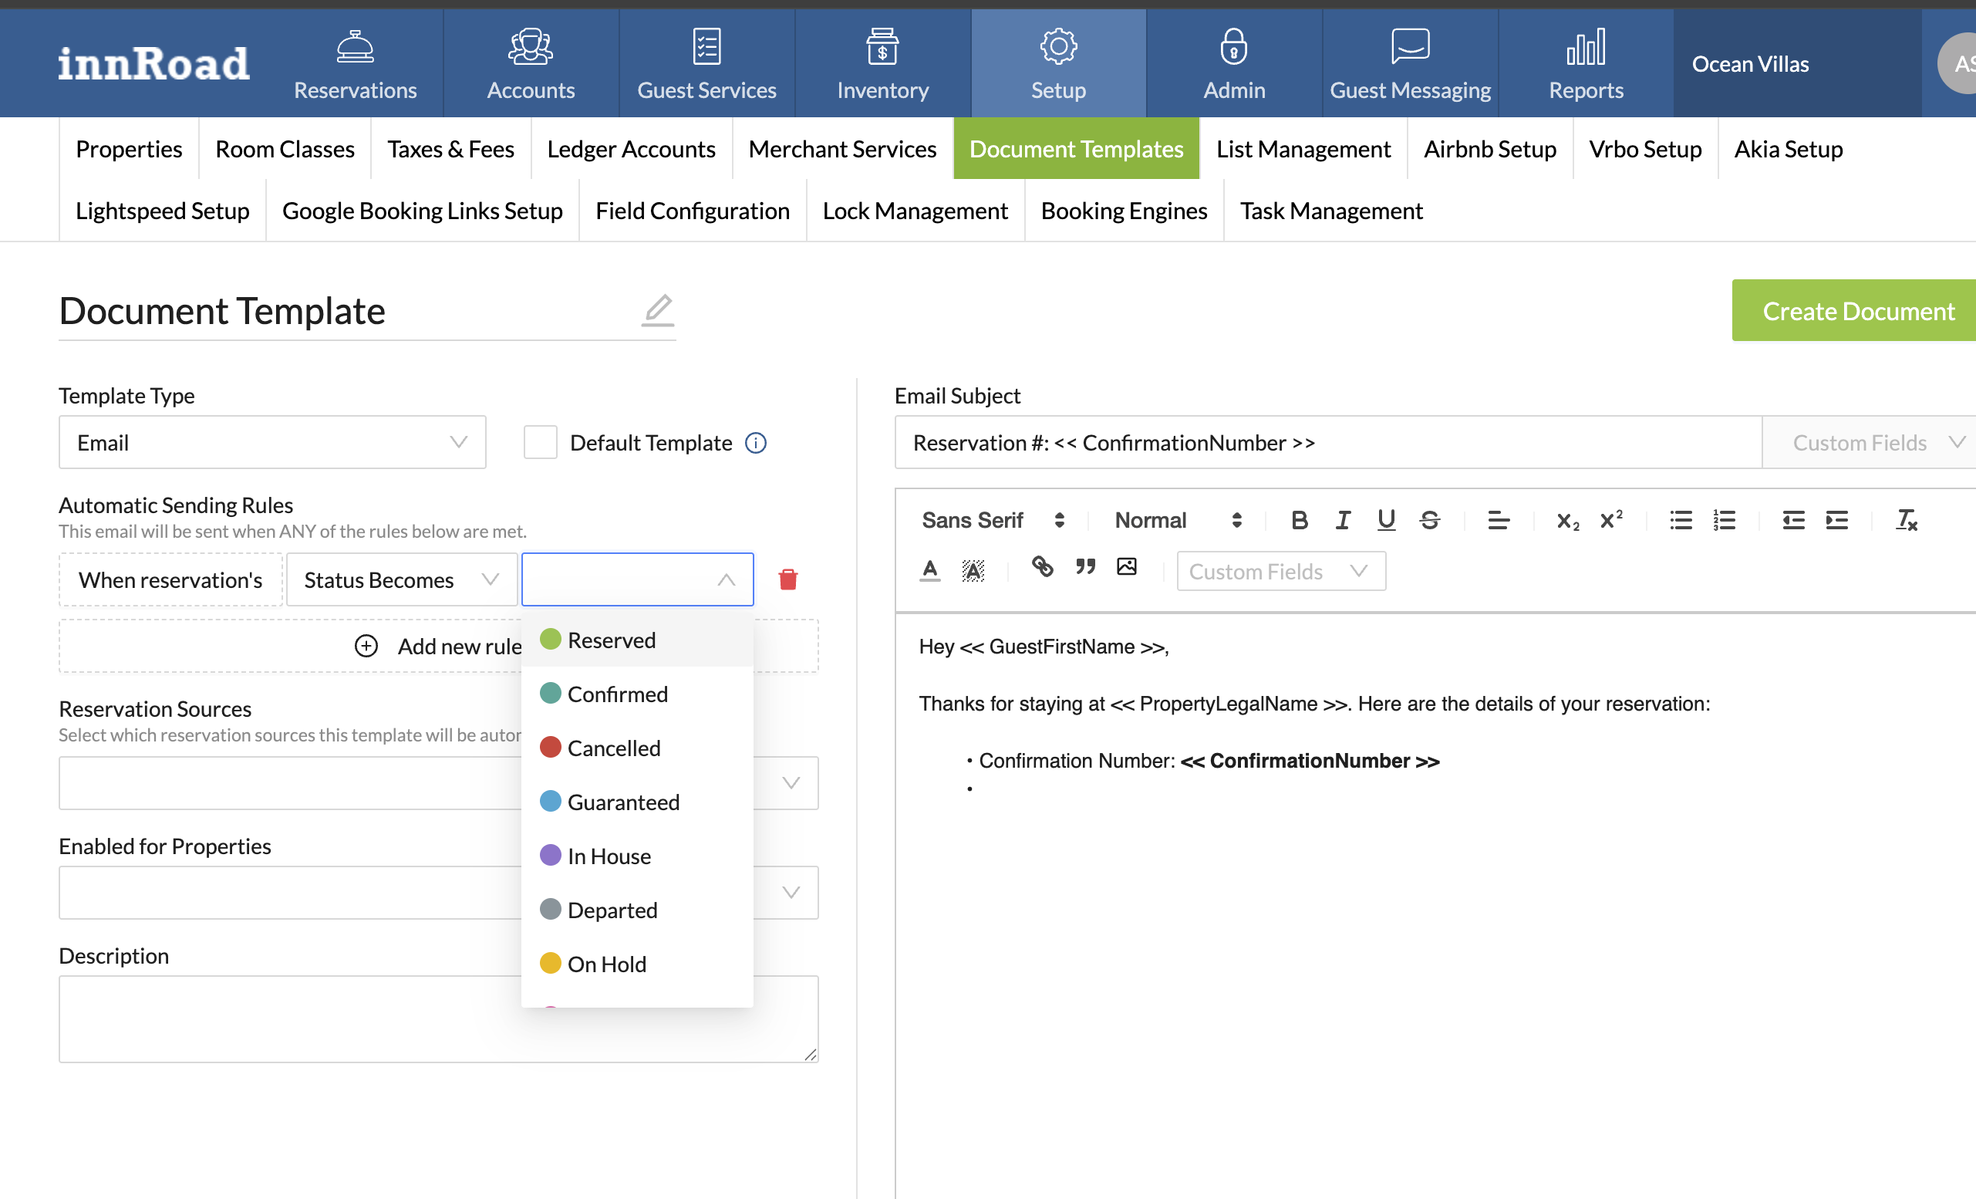1976x1199 pixels.
Task: Click the Create Document button
Action: 1857,311
